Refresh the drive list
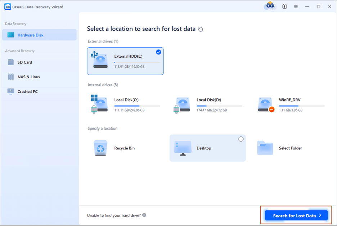This screenshot has width=337, height=226. pyautogui.click(x=201, y=29)
